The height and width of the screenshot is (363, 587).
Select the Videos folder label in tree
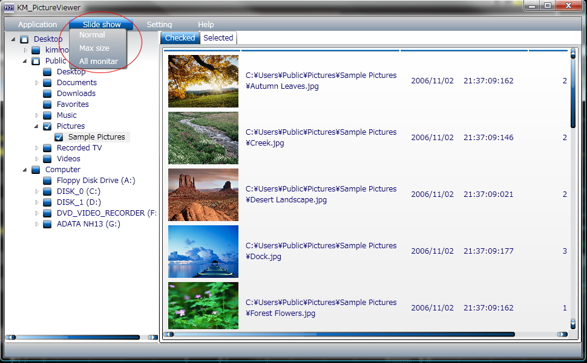(68, 159)
